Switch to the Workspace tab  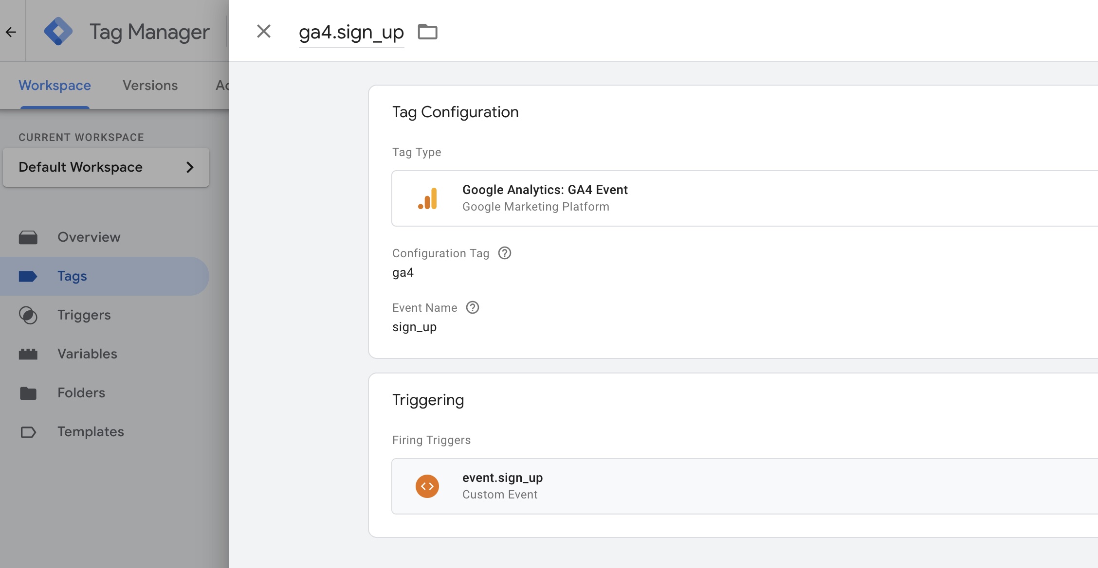click(x=55, y=86)
